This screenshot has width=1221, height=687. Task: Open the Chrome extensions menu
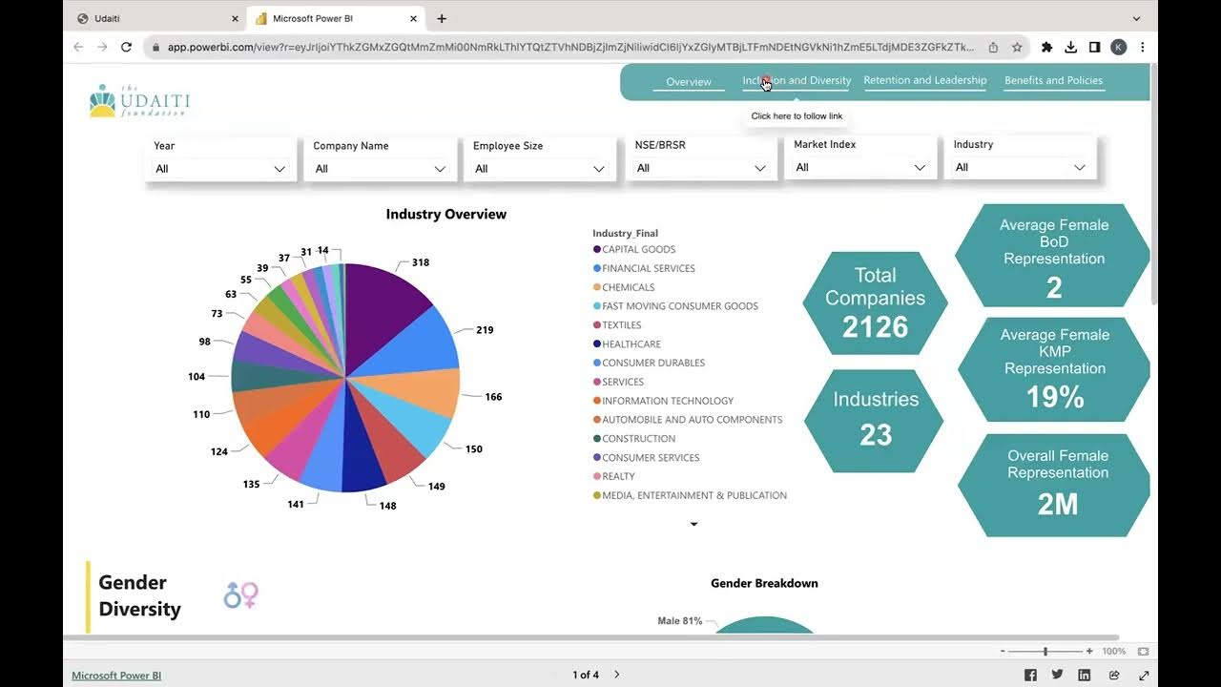(x=1046, y=47)
